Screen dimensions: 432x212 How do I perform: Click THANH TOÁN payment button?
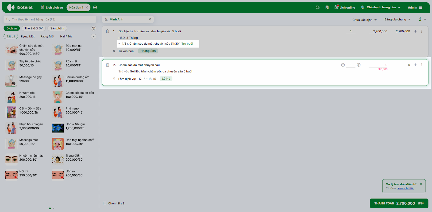pos(399,203)
